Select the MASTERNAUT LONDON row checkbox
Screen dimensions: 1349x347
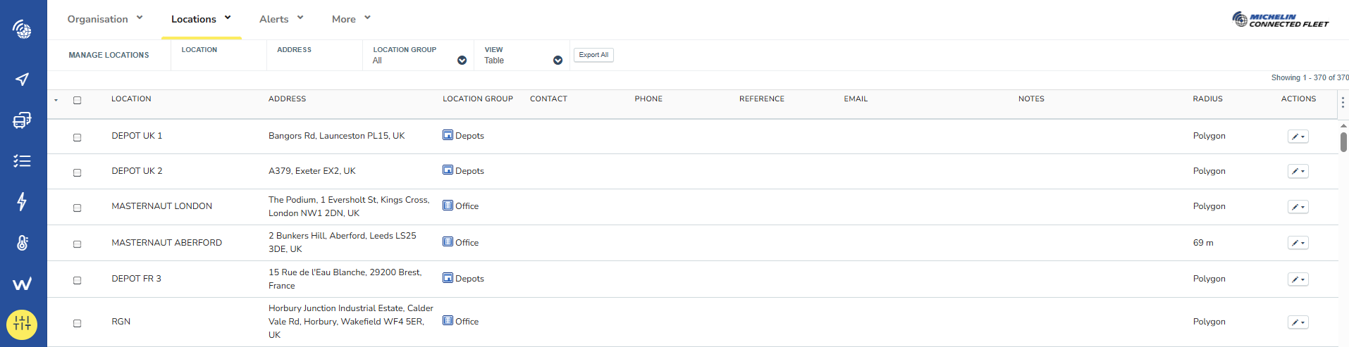tap(78, 208)
